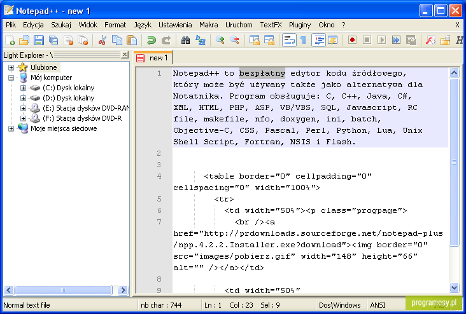Open the Widok menu

point(88,25)
